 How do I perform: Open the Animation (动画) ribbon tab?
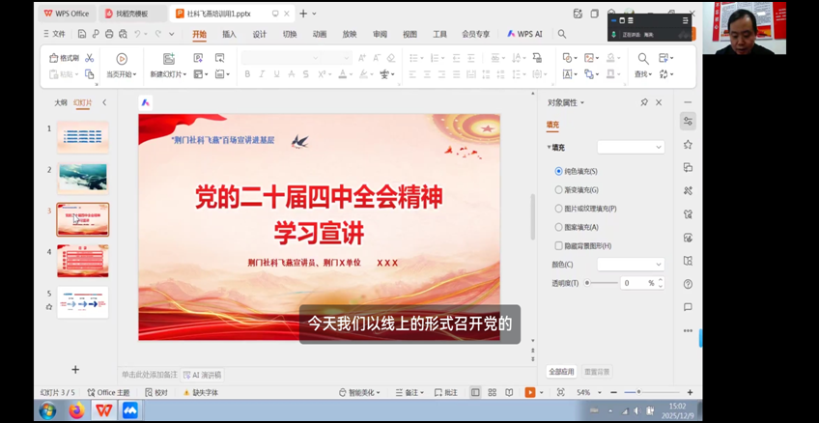pos(319,34)
